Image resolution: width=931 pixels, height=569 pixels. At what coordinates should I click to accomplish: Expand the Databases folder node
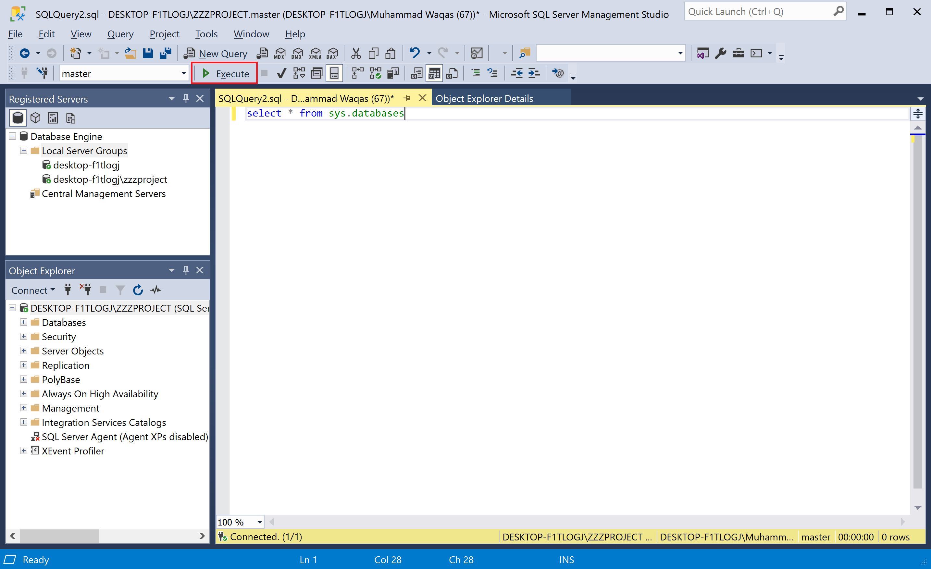click(23, 322)
